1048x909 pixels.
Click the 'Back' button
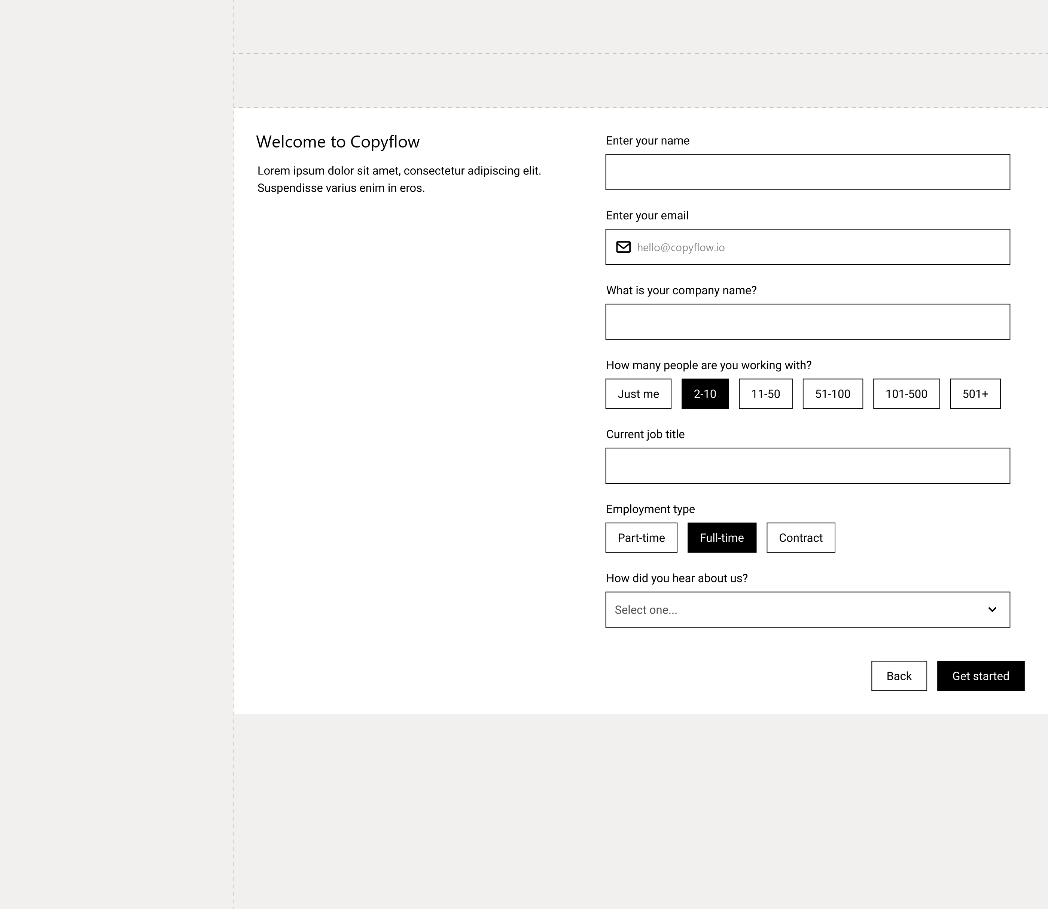(899, 676)
